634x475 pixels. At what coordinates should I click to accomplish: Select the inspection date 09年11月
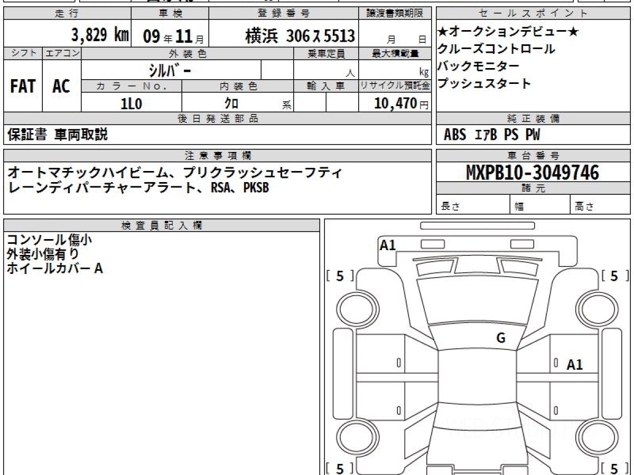coord(173,36)
